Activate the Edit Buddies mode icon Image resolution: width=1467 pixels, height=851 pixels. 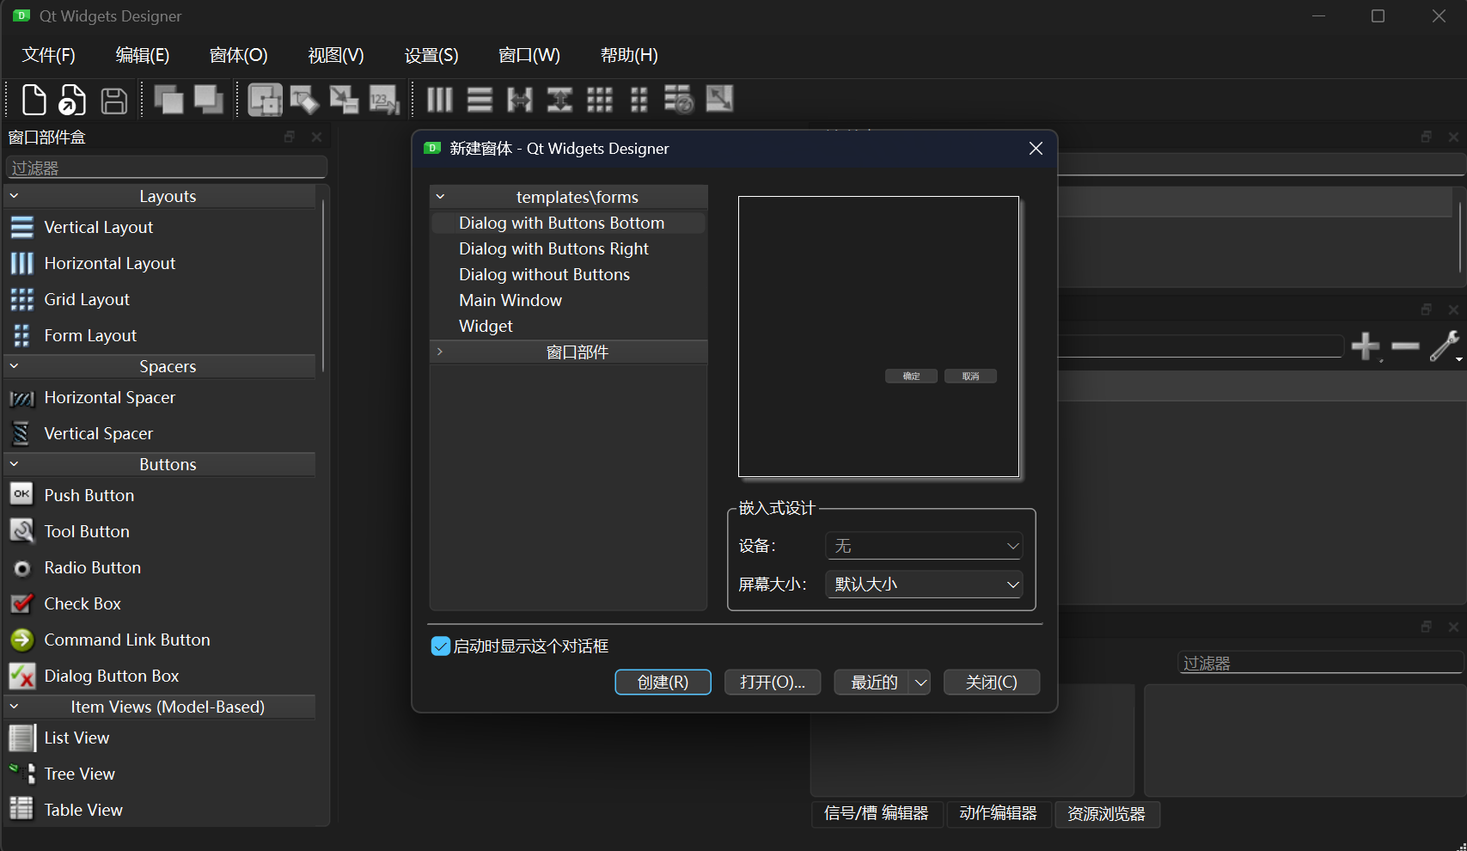344,100
